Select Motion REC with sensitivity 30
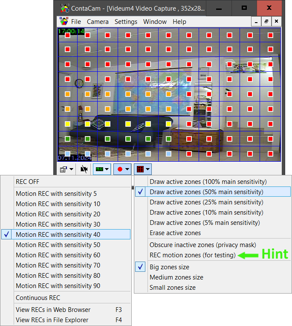Image resolution: width=292 pixels, height=326 pixels. [66, 224]
